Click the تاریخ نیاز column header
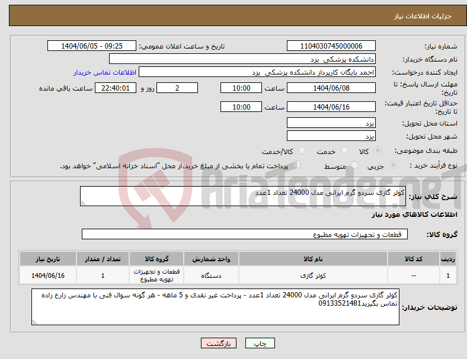The width and height of the screenshot is (467, 359). tap(48, 259)
